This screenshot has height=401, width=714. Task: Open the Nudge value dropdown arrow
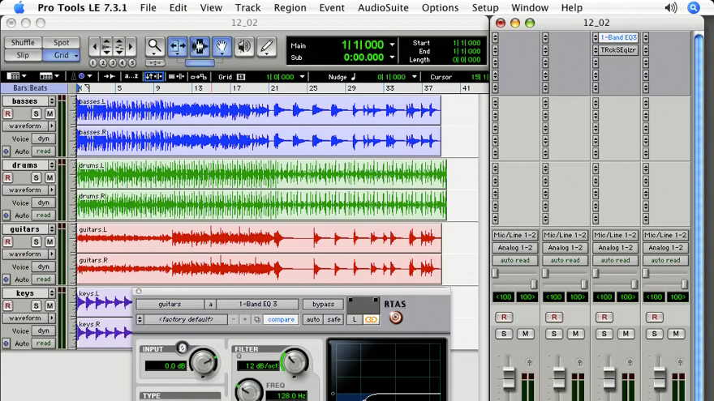click(415, 77)
